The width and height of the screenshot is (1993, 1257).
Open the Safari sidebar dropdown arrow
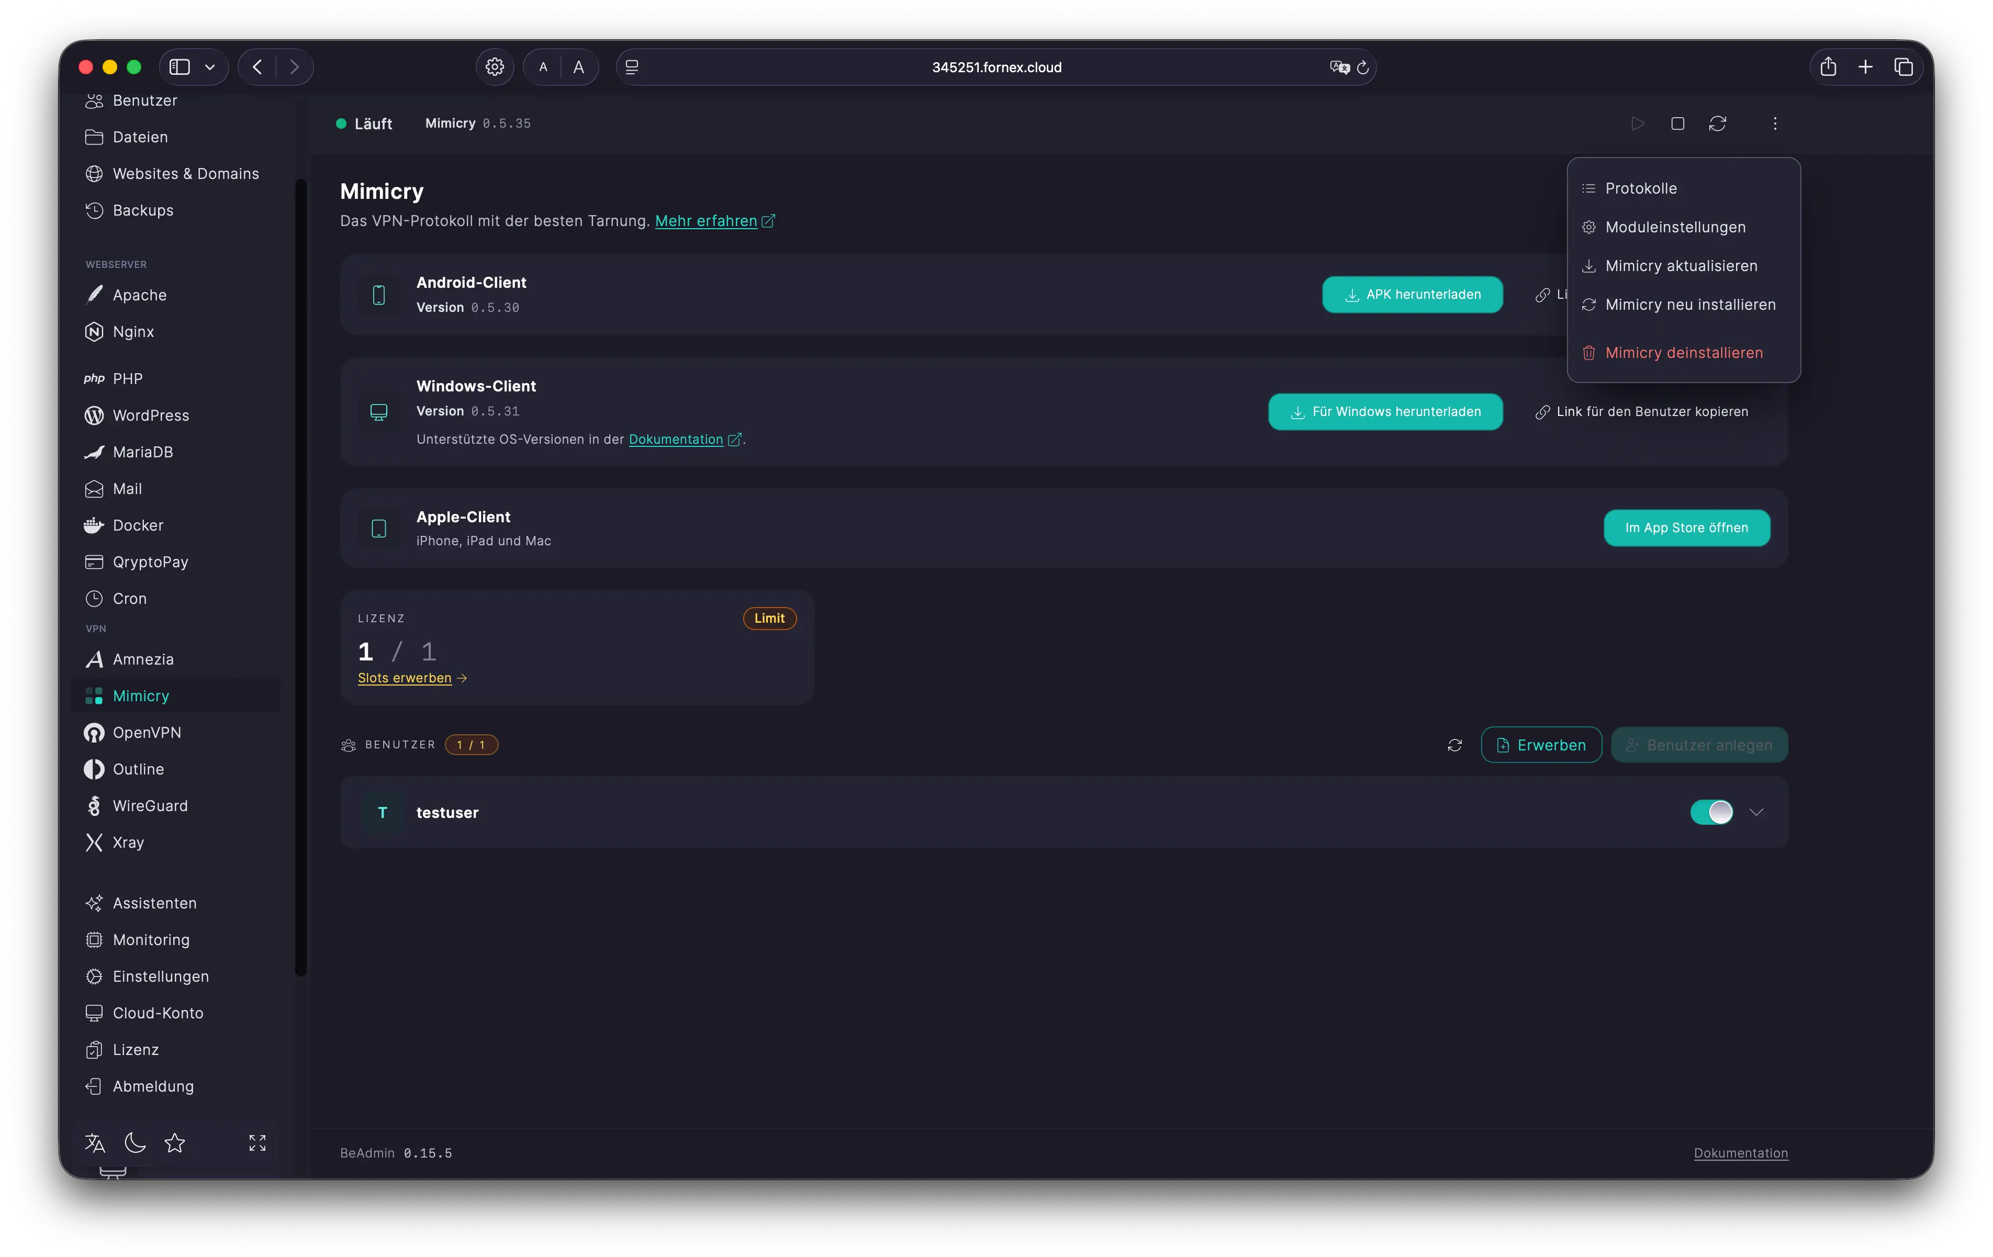(x=210, y=67)
